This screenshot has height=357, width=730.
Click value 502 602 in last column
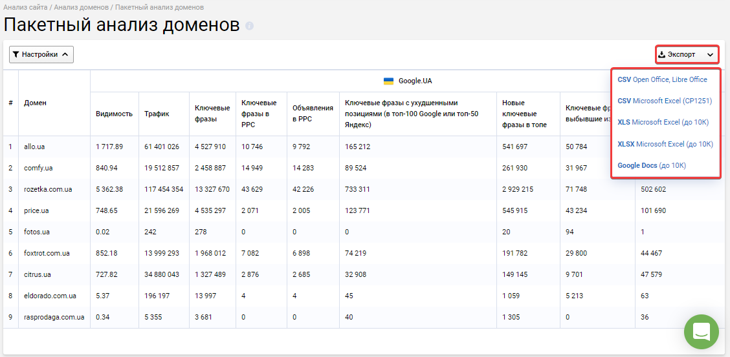pyautogui.click(x=653, y=189)
